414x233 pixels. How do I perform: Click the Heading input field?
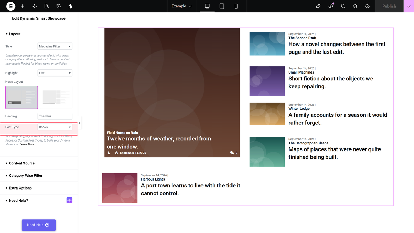(55, 116)
